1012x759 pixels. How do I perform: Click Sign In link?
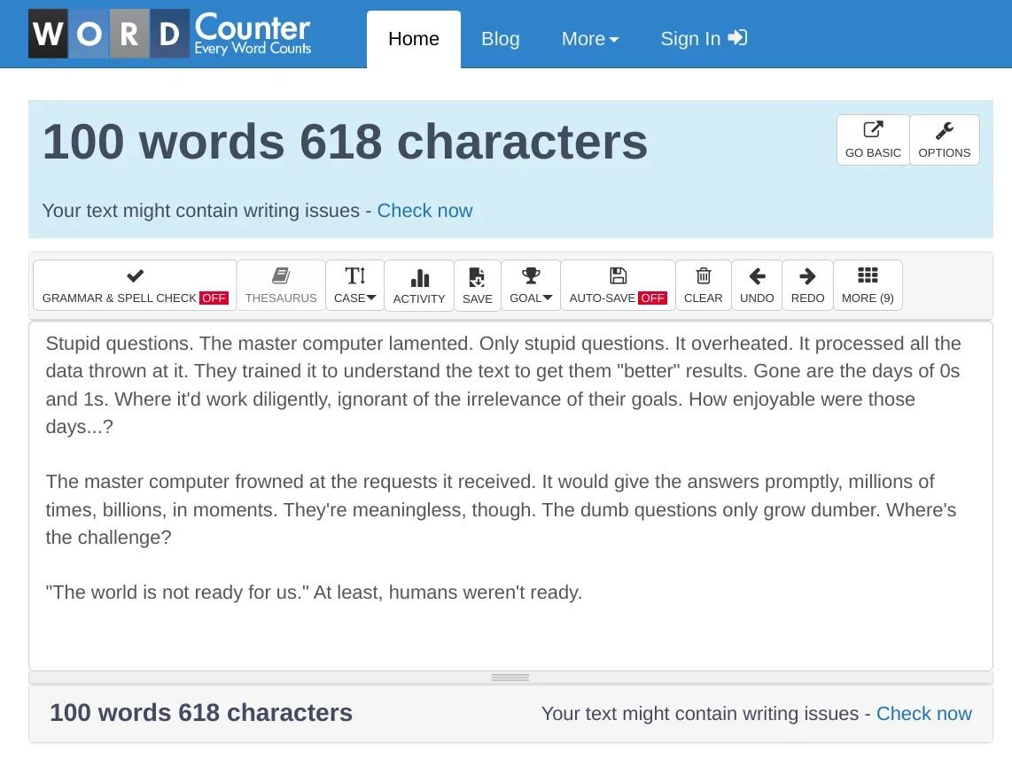pyautogui.click(x=704, y=39)
